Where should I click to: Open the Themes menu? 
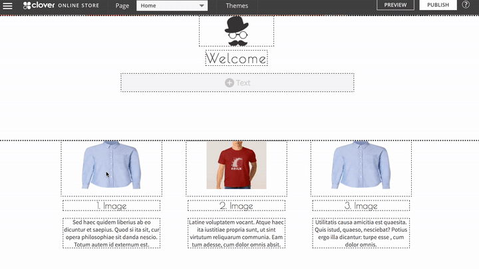pos(237,6)
